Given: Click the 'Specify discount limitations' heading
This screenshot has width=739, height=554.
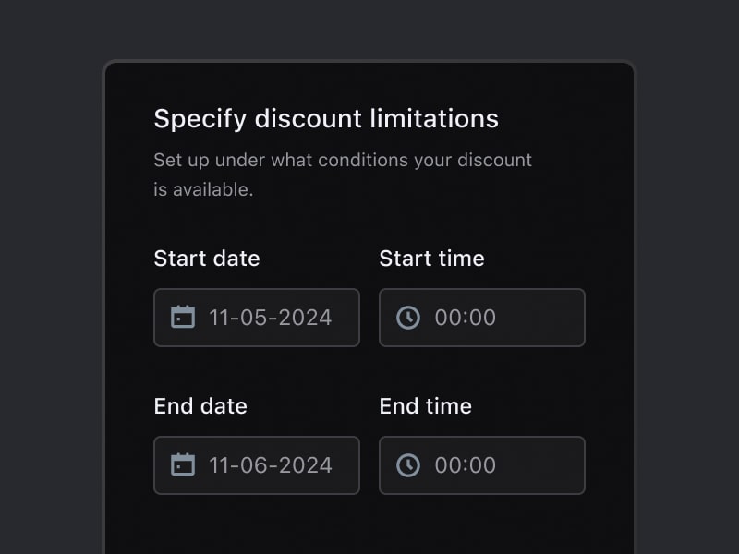Looking at the screenshot, I should coord(325,119).
